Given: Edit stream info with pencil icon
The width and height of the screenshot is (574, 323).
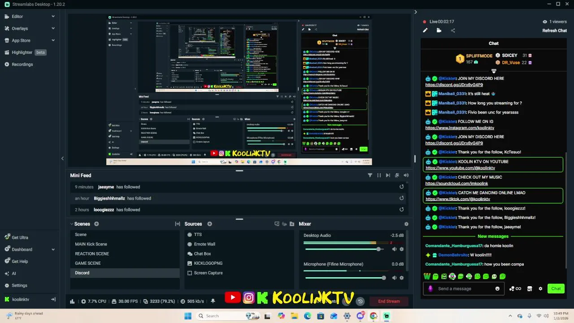Looking at the screenshot, I should coord(425,31).
